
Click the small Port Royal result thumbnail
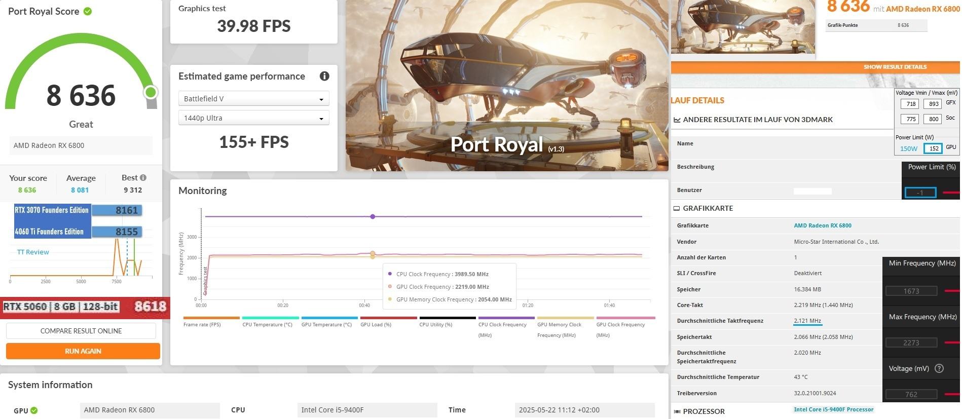click(x=743, y=26)
